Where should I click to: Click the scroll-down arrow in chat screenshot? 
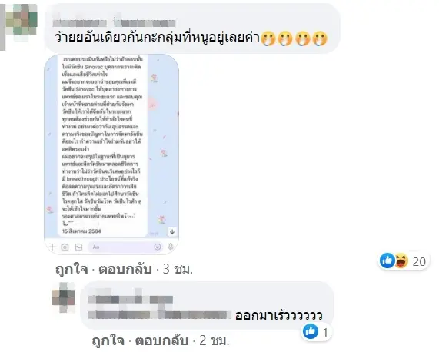[172, 231]
